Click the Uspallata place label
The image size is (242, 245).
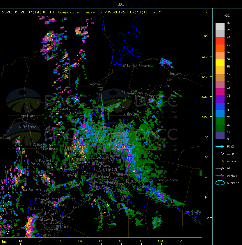click(27, 116)
